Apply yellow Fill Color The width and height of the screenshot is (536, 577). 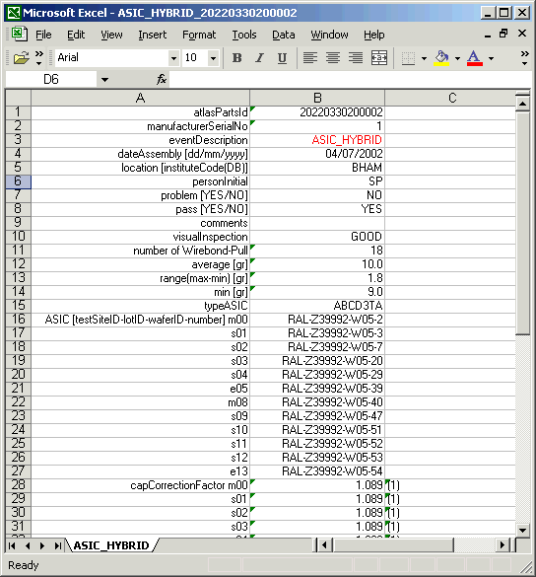tap(441, 58)
